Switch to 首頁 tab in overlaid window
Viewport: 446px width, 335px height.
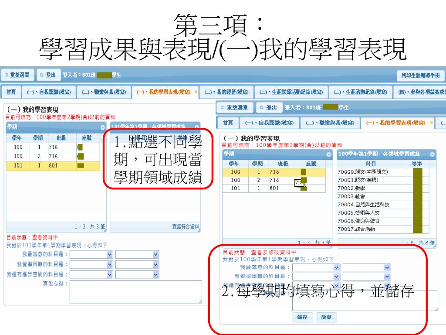point(227,123)
